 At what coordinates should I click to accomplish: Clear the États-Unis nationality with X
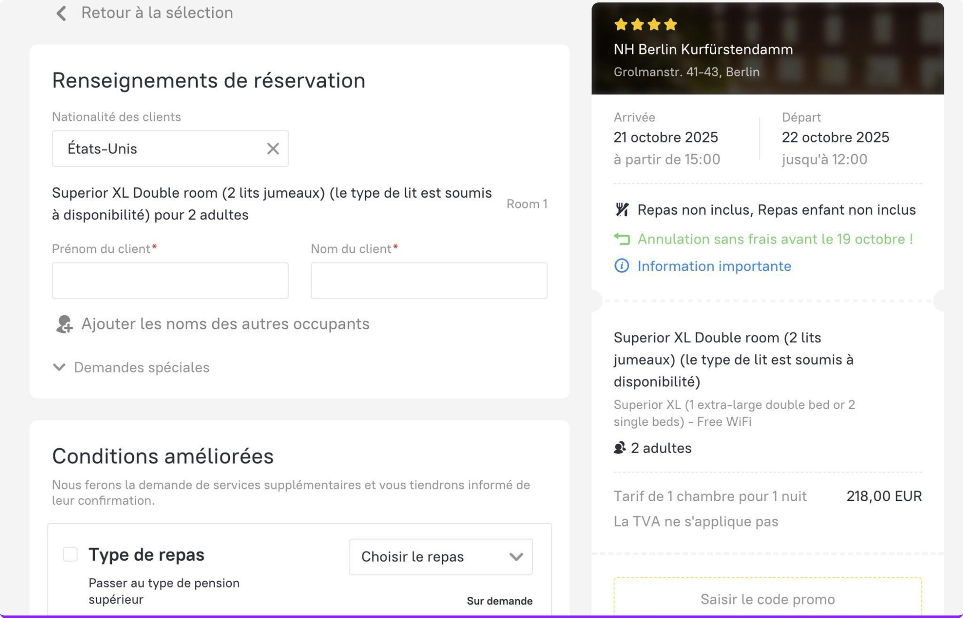273,148
